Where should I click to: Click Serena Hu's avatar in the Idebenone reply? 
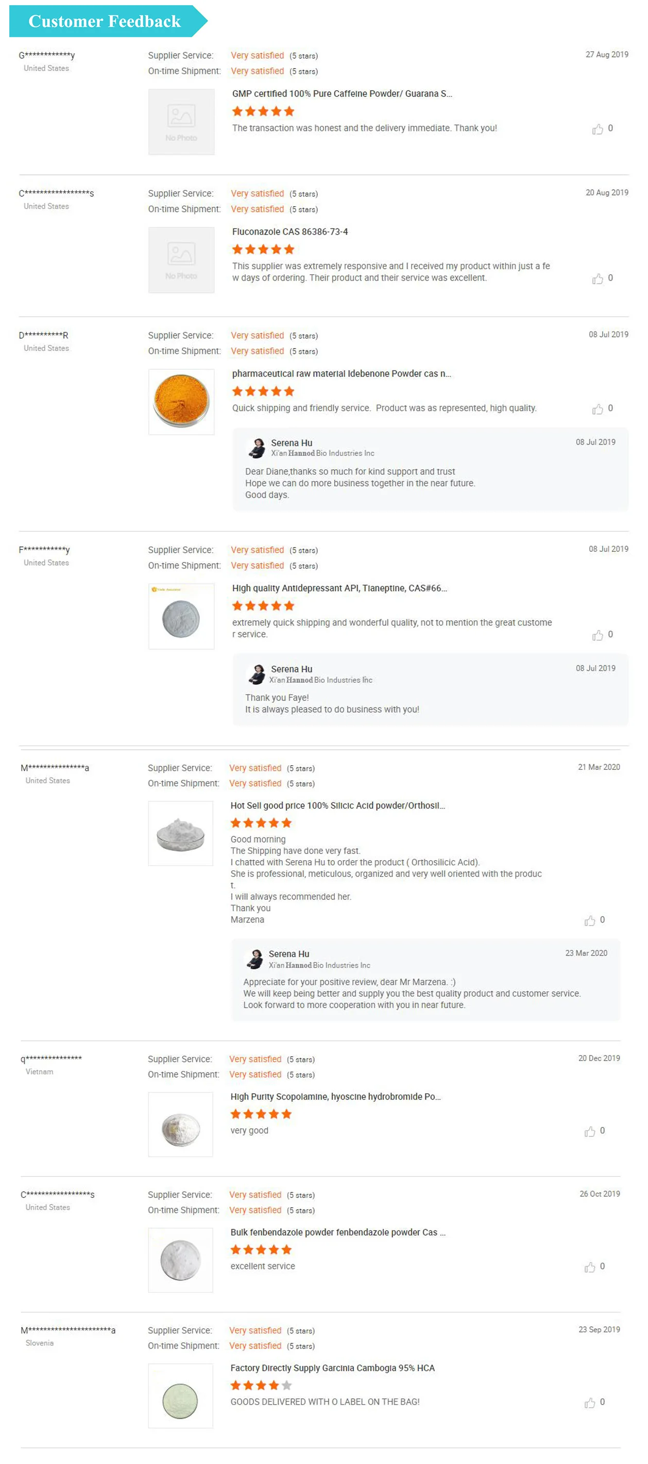coord(257,448)
